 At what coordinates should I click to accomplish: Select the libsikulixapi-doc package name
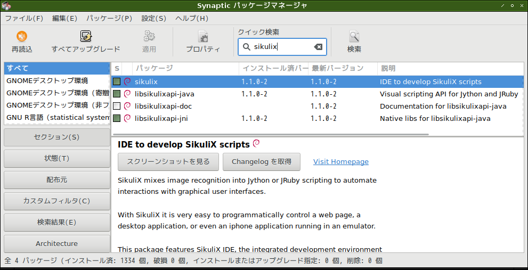click(163, 107)
